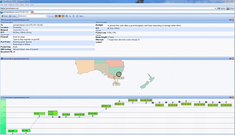Image resolution: width=235 pixels, height=135 pixels.
Task: Click the Trace button
Action: pyautogui.click(x=221, y=8)
